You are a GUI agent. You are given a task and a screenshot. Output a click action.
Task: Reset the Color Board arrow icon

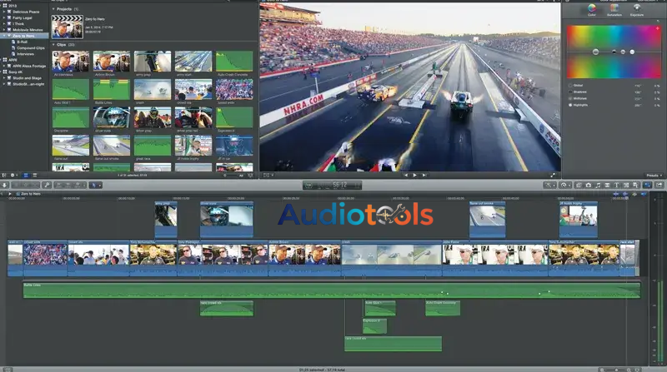[658, 21]
